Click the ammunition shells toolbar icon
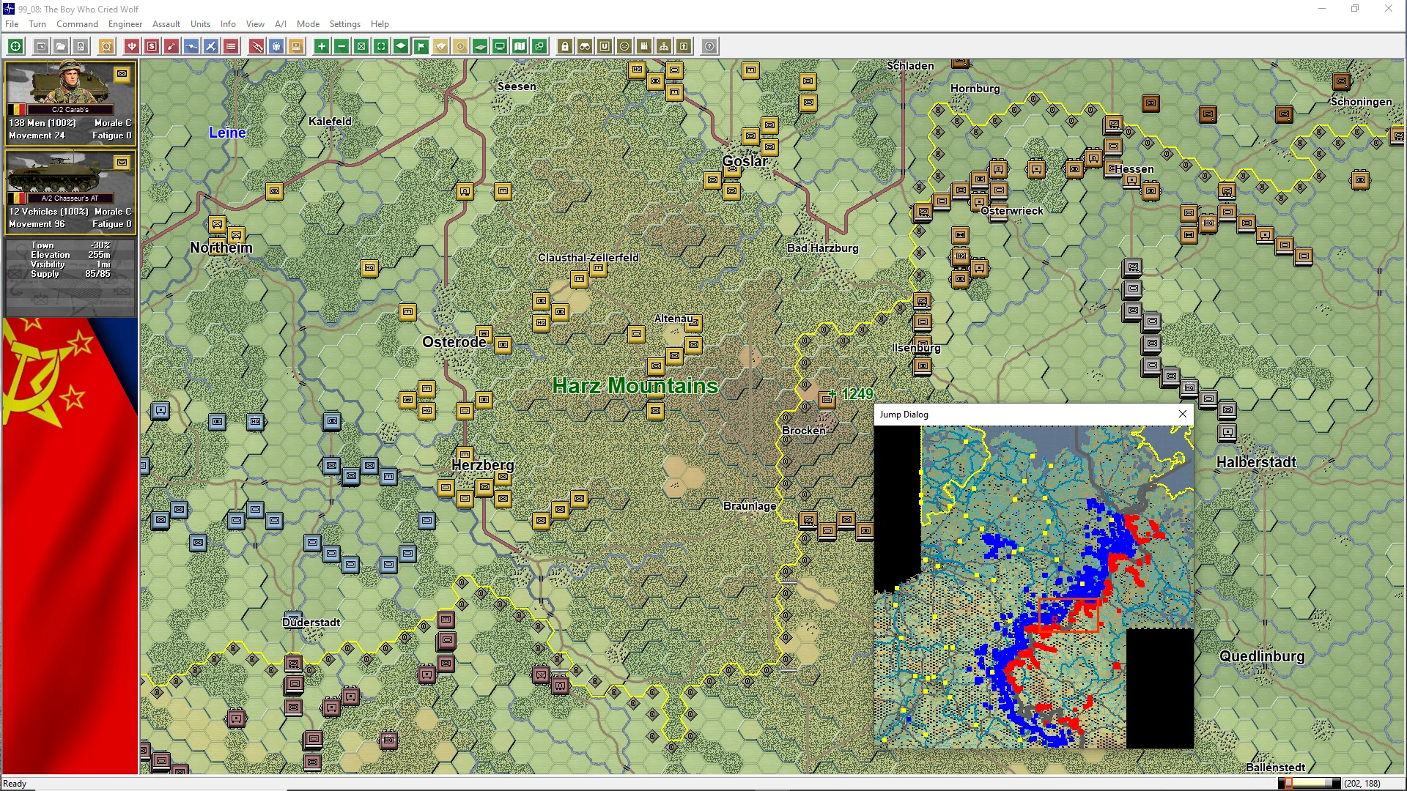The width and height of the screenshot is (1407, 791). pos(644,47)
